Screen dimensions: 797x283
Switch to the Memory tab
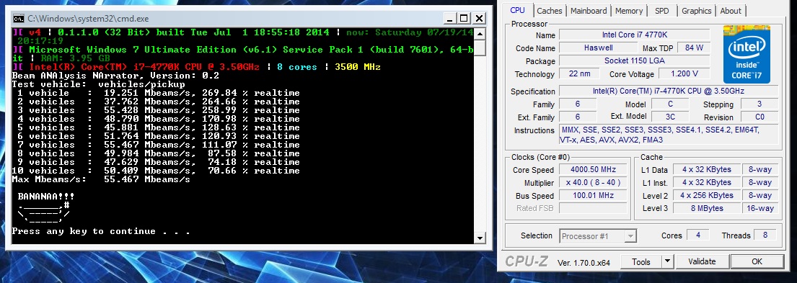pos(629,11)
